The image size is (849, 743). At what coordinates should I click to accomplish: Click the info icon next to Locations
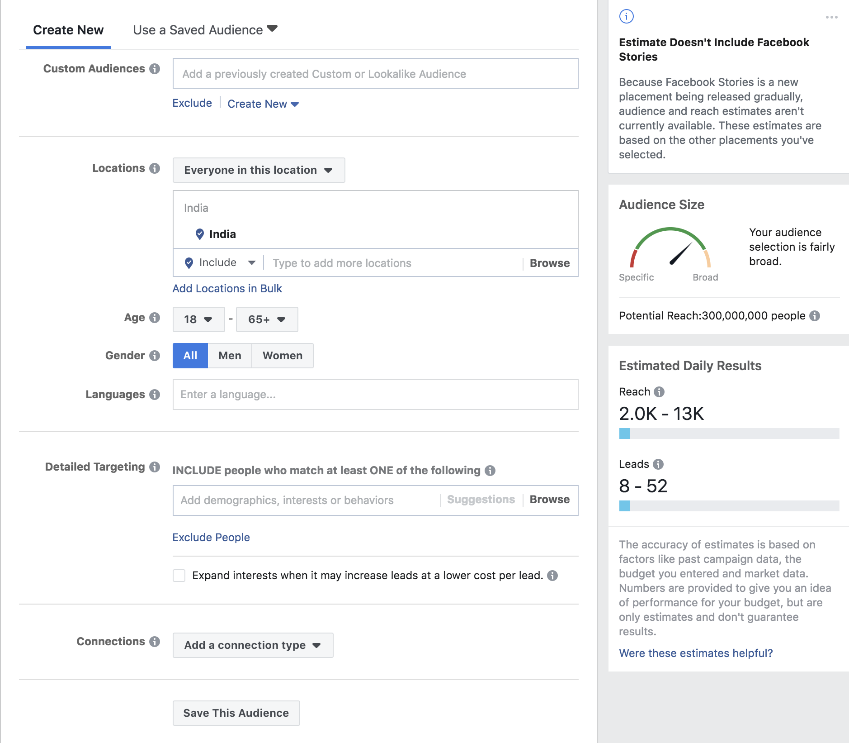pos(155,168)
